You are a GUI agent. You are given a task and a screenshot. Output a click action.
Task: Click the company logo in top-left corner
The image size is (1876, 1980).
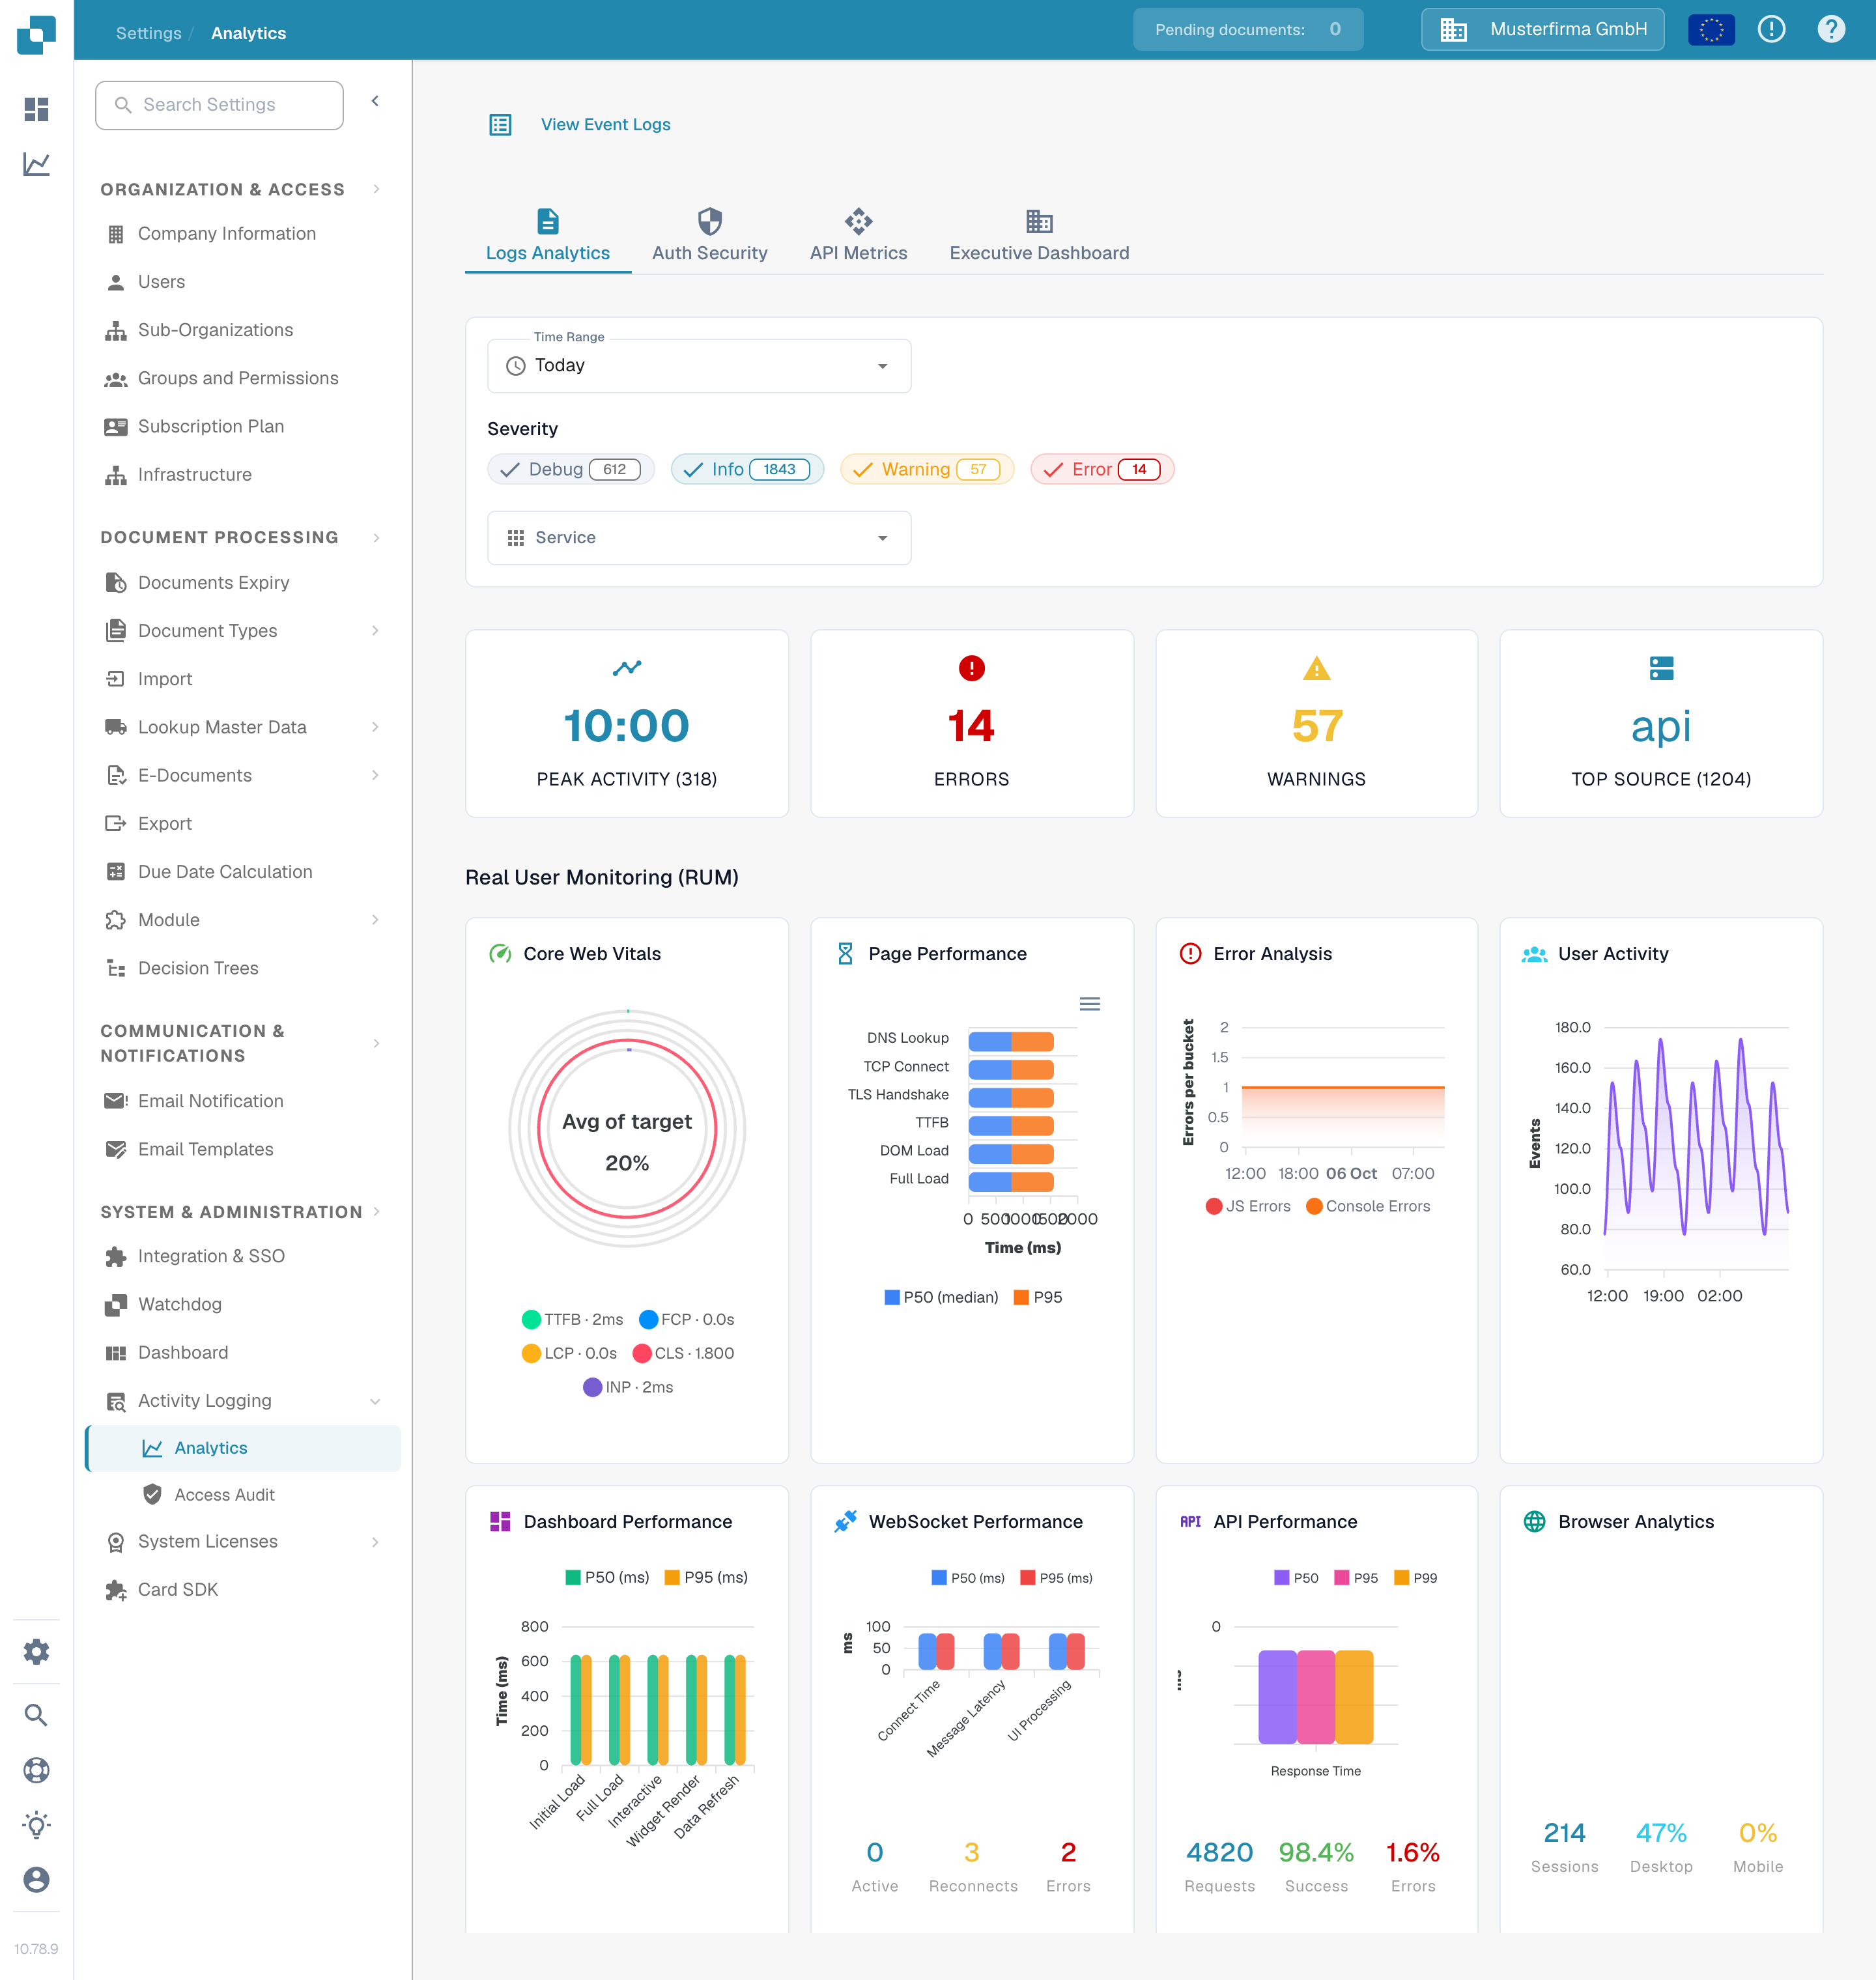36,34
